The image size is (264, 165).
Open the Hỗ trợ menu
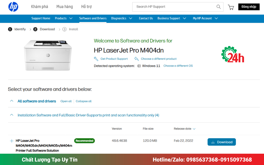pyautogui.click(x=86, y=7)
